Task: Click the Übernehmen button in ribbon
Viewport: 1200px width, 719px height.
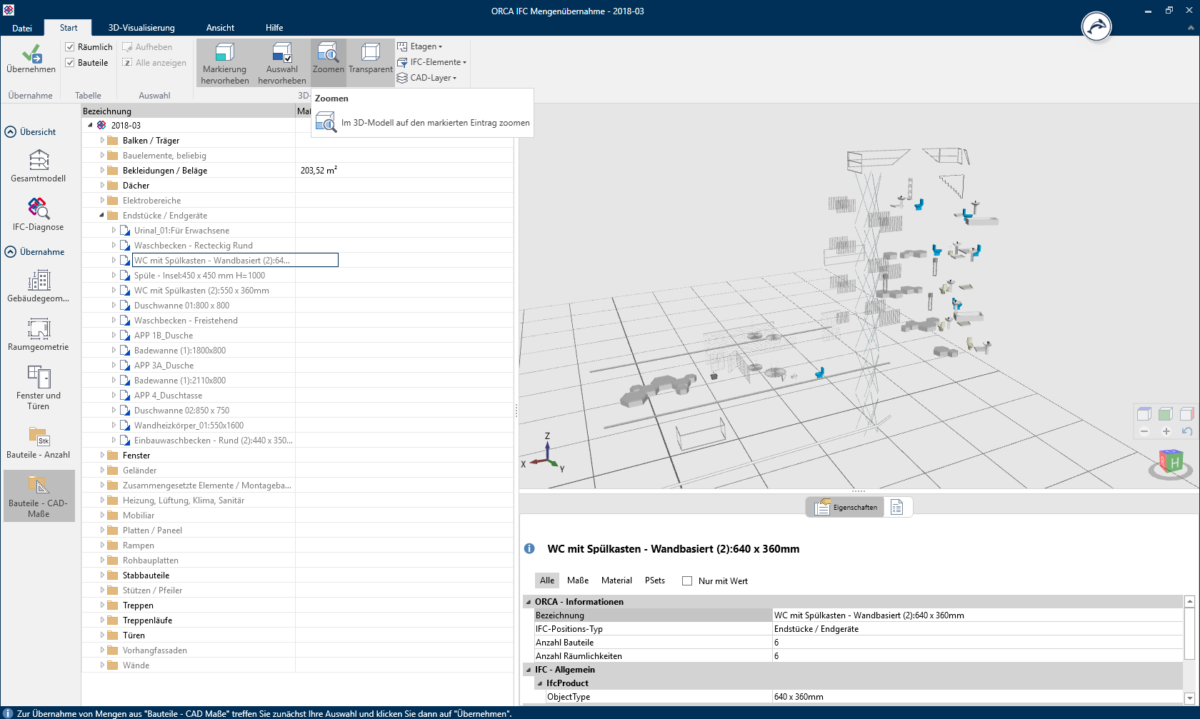Action: pos(31,59)
